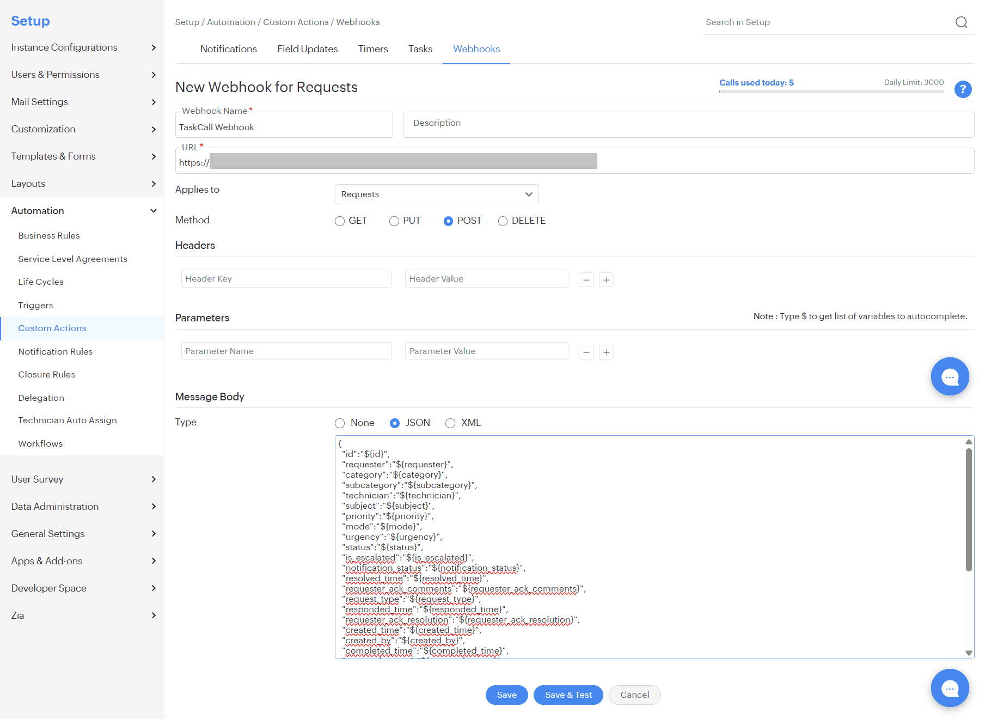Open the Notifications tab
985x719 pixels.
228,49
